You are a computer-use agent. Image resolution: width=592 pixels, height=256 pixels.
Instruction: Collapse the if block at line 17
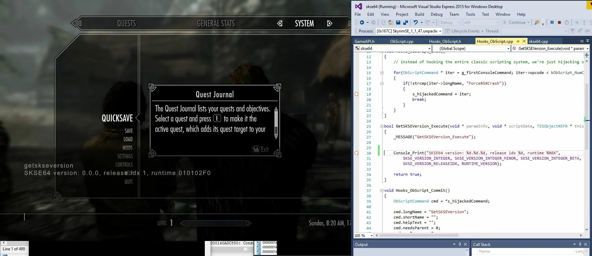tap(382, 83)
